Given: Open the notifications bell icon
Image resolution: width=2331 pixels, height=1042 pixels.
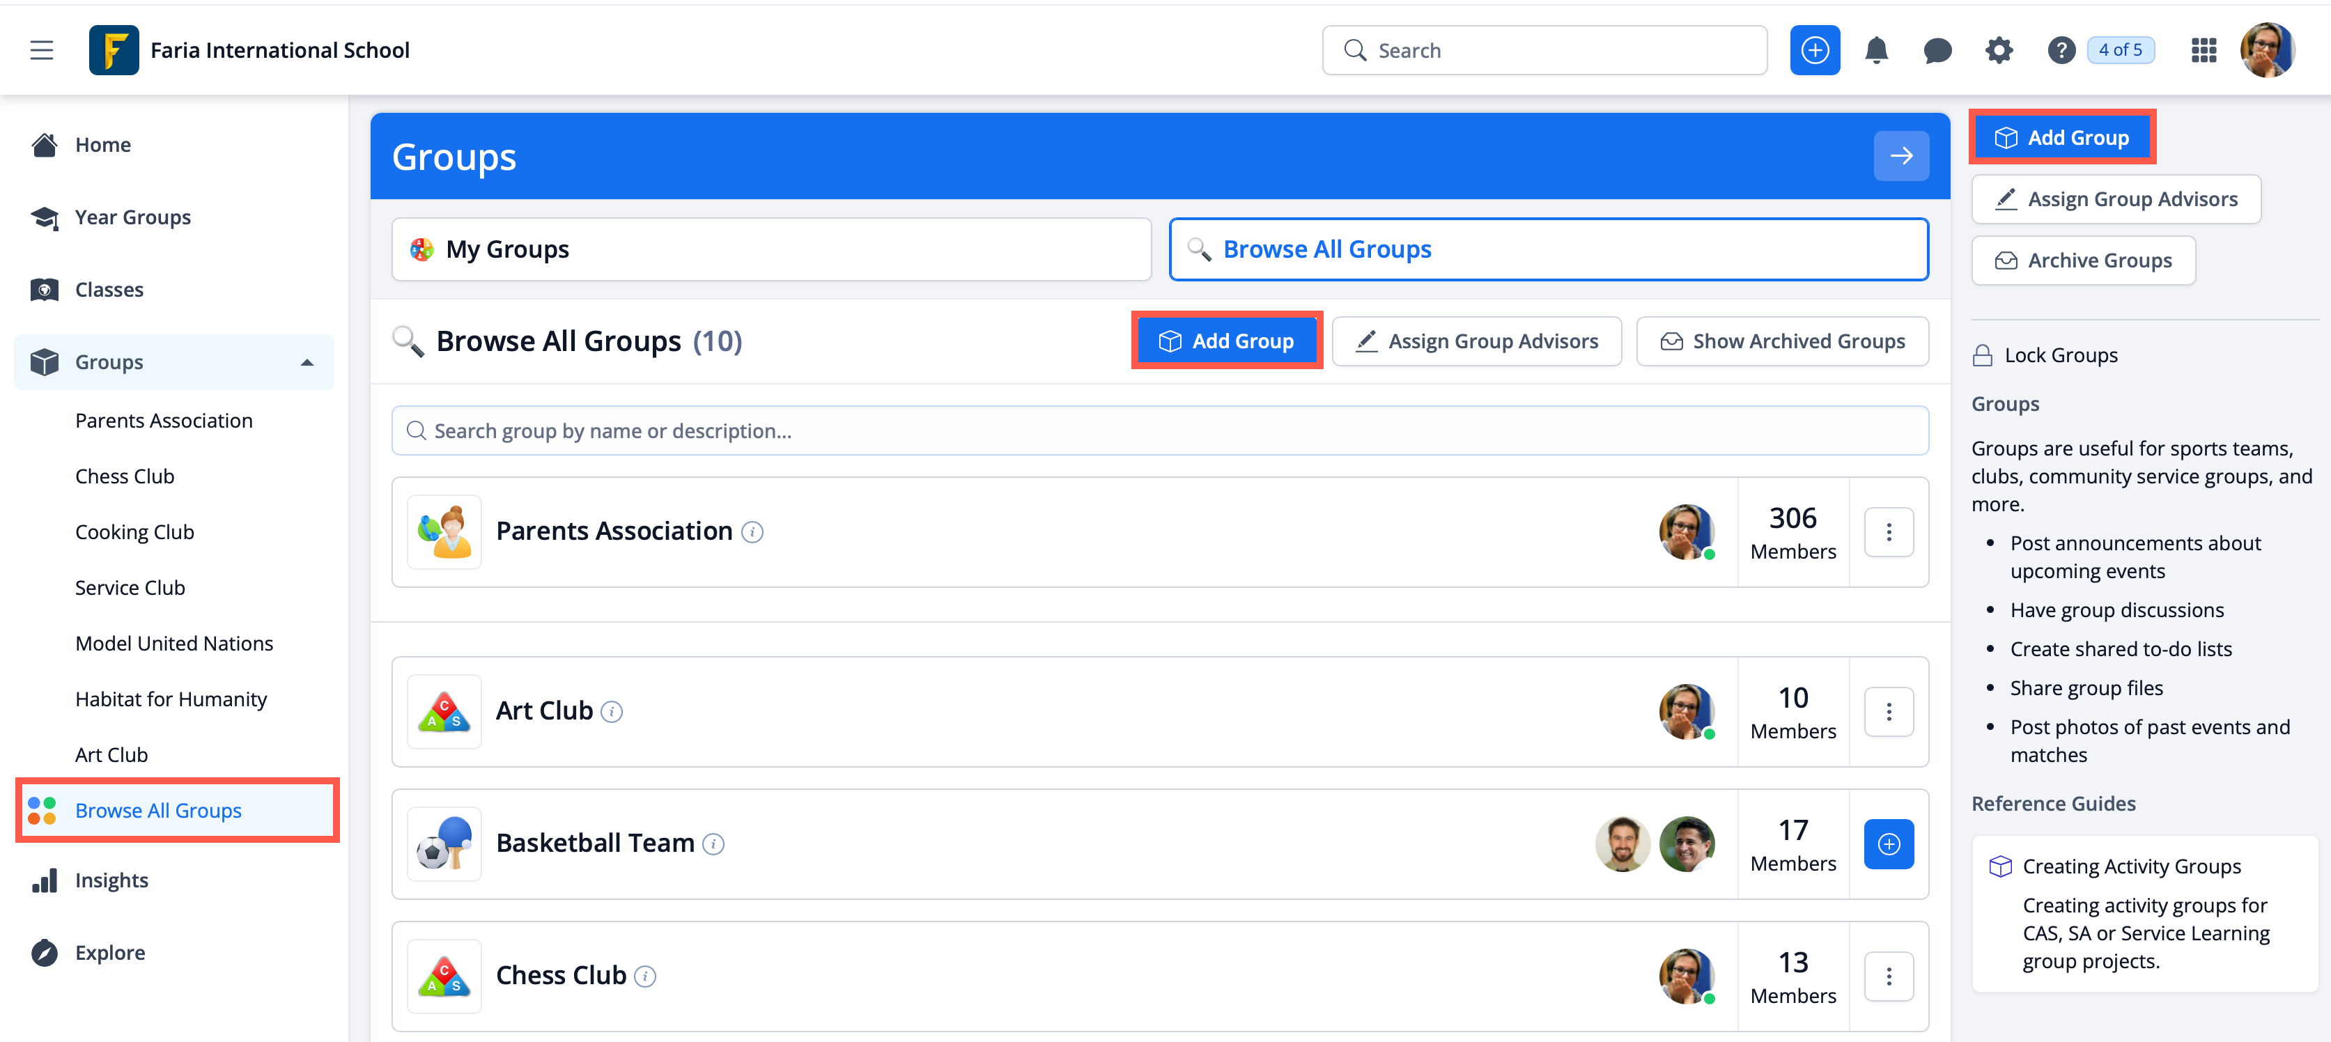Looking at the screenshot, I should pyautogui.click(x=1876, y=51).
